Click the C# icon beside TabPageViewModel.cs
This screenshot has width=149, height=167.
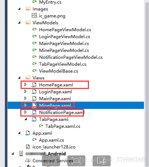[x=34, y=64]
